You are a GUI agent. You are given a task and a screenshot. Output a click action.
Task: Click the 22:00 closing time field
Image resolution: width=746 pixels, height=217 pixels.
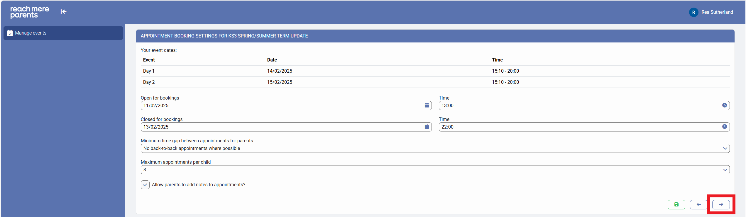pos(579,127)
